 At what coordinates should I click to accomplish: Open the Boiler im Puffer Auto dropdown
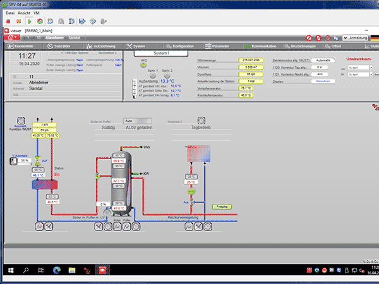coord(138,121)
